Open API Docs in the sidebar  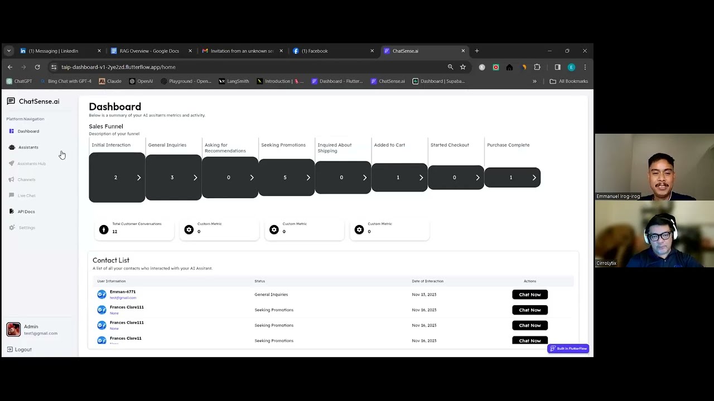(x=22, y=212)
